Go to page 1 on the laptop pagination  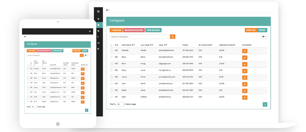coord(265,104)
